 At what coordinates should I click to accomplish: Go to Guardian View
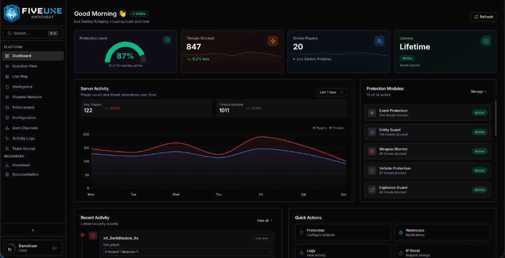(33, 66)
